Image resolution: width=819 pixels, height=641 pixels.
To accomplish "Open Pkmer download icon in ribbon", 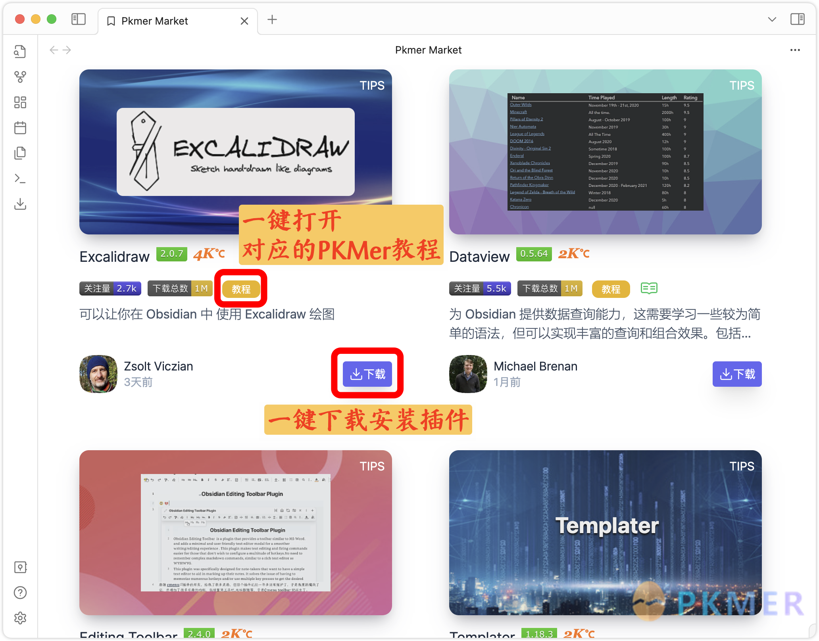I will tap(20, 204).
